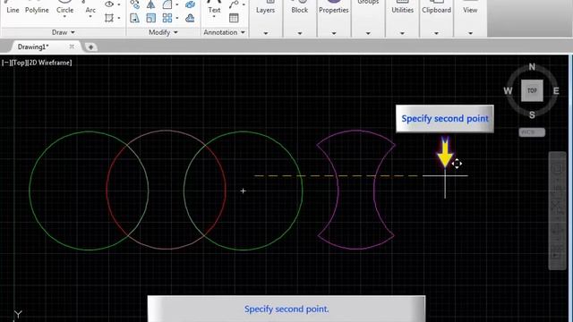Open the Ellipse flyout arrow
Screen dimensions: 573x322
pos(119,4)
